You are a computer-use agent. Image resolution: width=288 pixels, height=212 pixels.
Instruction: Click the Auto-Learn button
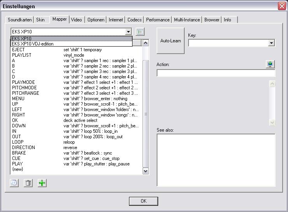(171, 41)
